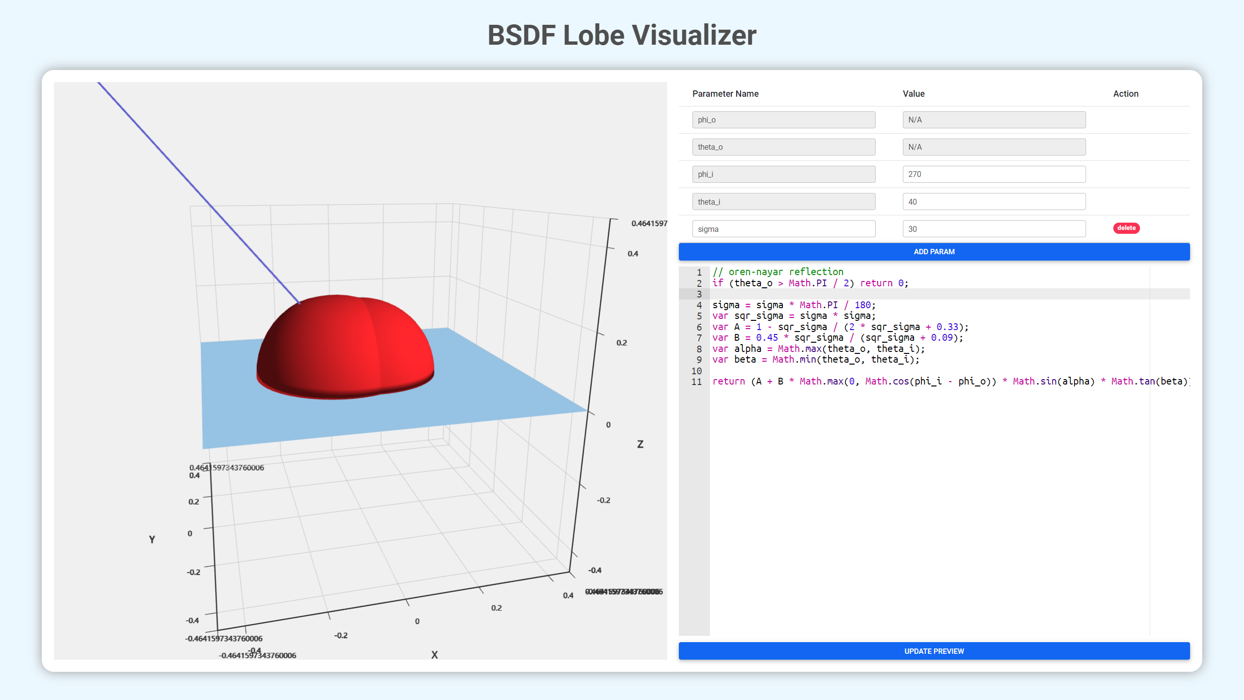
Task: Select the phi_o parameter name field
Action: (x=783, y=120)
